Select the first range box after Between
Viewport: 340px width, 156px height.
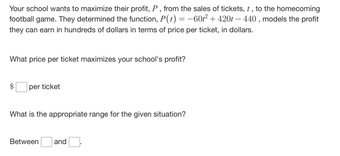pyautogui.click(x=46, y=142)
